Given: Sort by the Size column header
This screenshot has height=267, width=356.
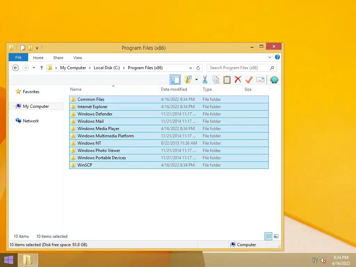Looking at the screenshot, I should coord(256,89).
